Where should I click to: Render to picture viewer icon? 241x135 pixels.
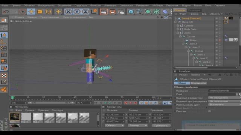pos(112,12)
